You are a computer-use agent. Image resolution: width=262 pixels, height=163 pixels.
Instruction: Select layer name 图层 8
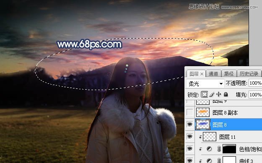220,125
